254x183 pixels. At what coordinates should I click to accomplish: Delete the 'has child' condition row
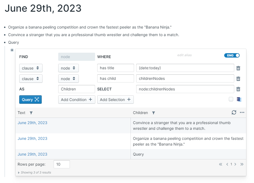[238, 79]
